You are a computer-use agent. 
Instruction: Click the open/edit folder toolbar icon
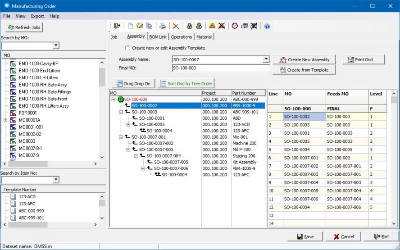(x=140, y=26)
